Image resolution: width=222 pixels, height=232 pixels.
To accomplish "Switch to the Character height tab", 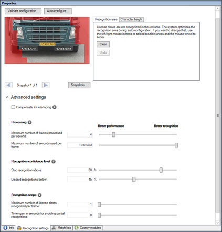I will [x=131, y=19].
